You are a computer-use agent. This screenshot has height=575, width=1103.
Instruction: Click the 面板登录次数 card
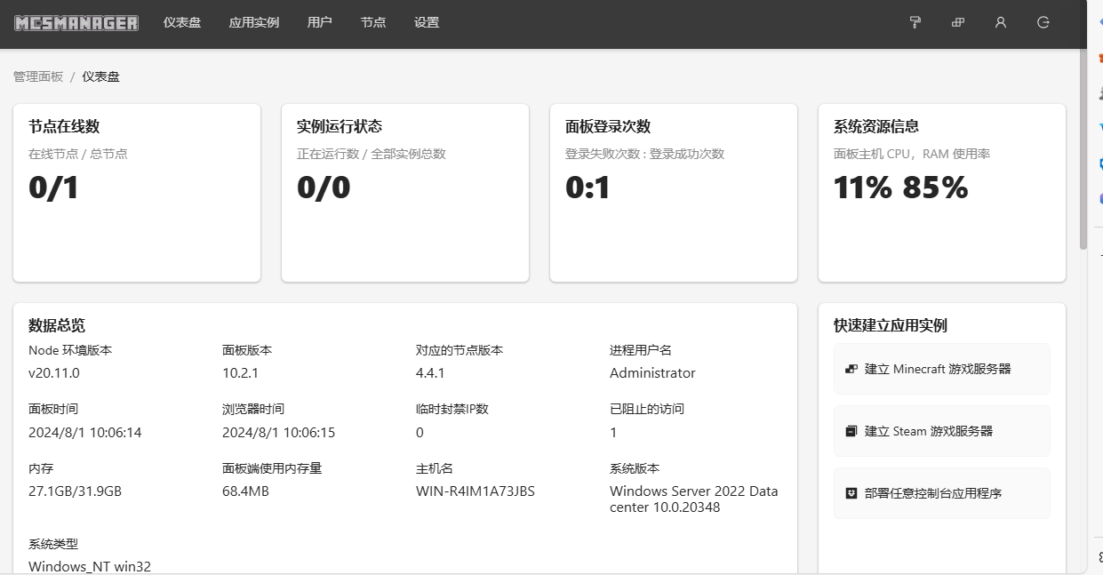pyautogui.click(x=674, y=193)
